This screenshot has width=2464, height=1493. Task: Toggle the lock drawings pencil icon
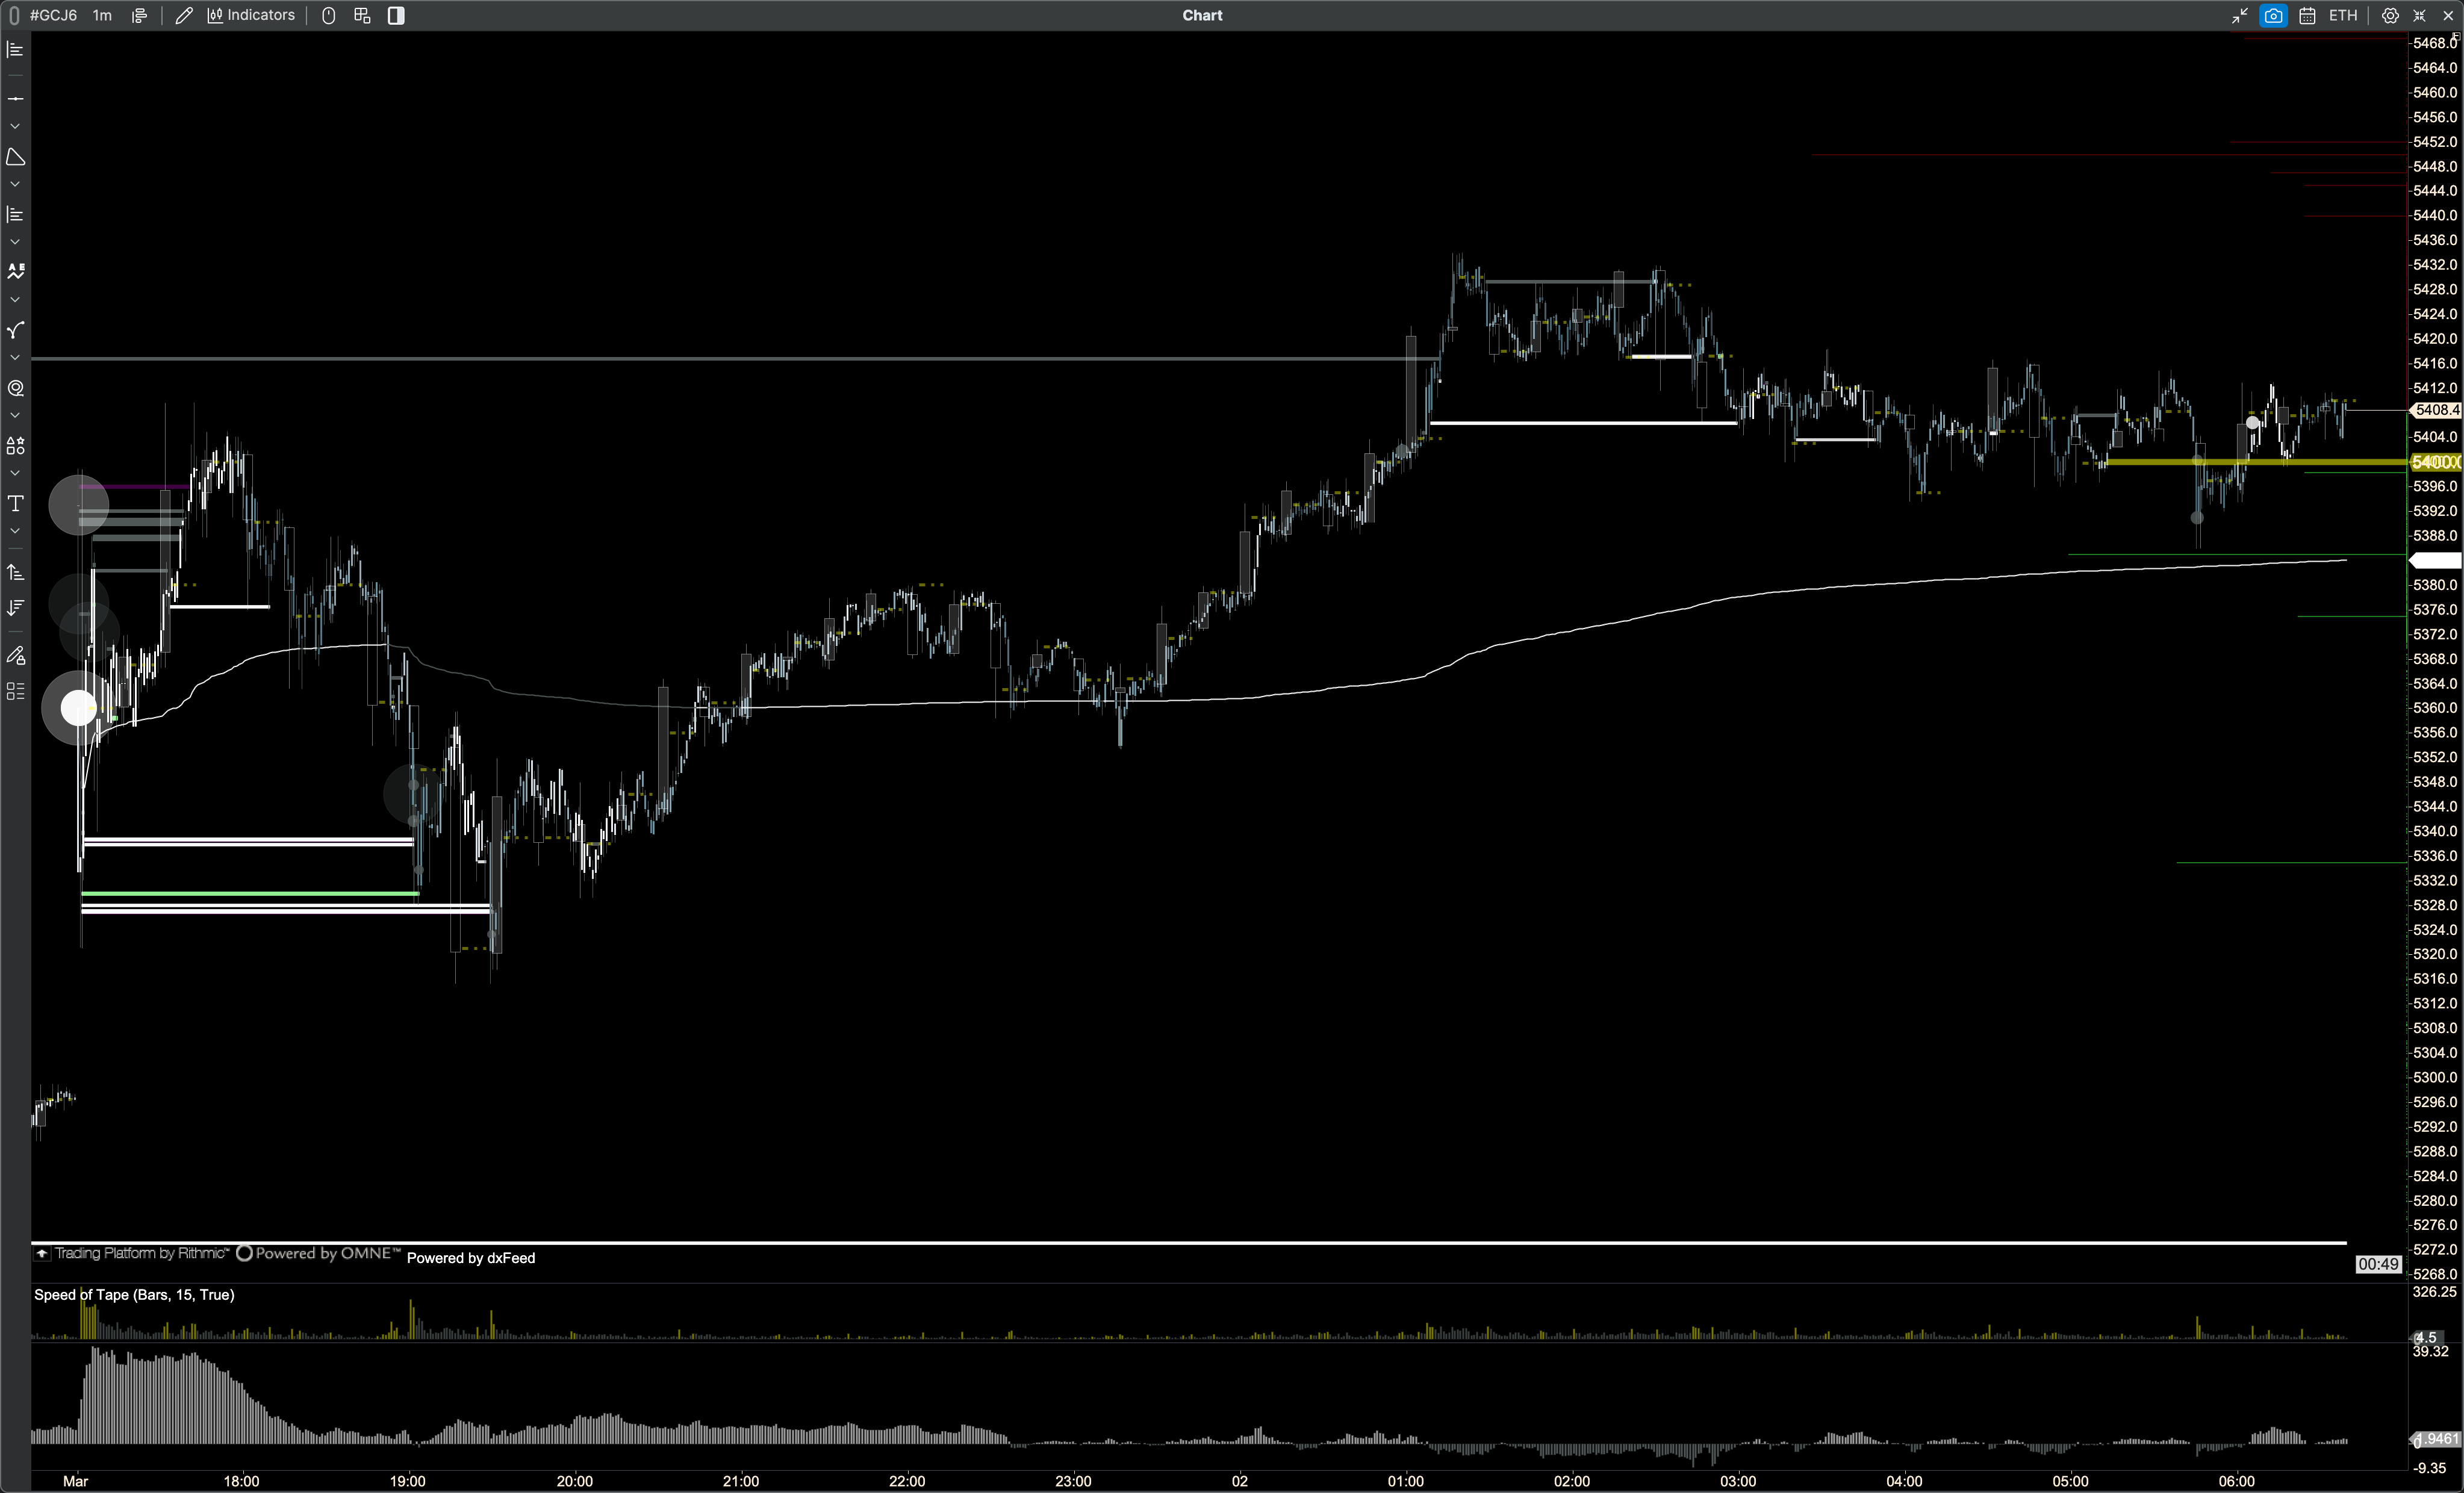pos(15,656)
